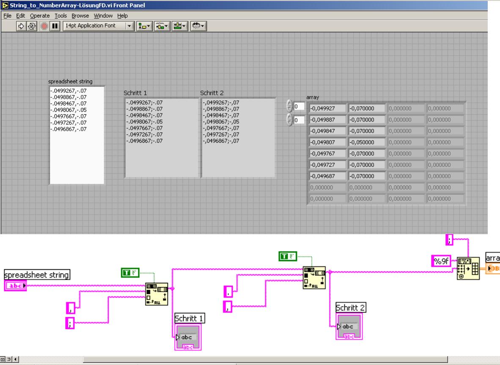Expand the Distribute Objects dropdown
The image size is (500, 365).
[x=162, y=26]
